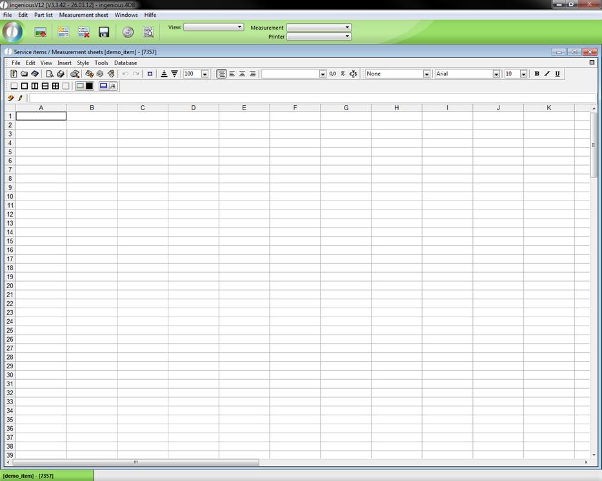Viewport: 602px width, 481px height.
Task: Click the black fill color swatch
Action: pyautogui.click(x=89, y=86)
